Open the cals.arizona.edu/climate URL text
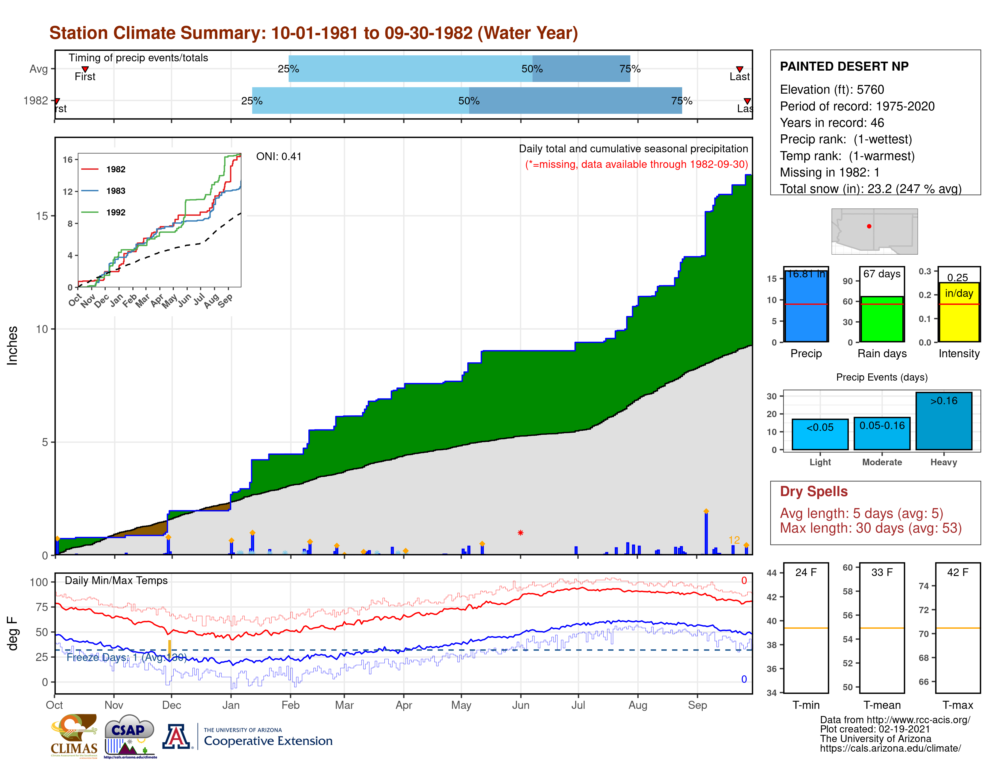 click(890, 748)
